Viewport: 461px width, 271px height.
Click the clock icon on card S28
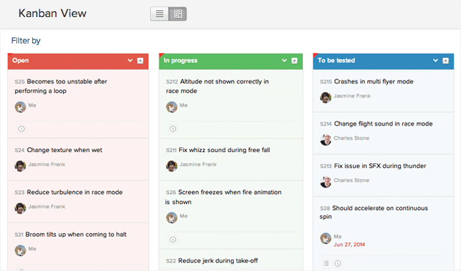(338, 263)
